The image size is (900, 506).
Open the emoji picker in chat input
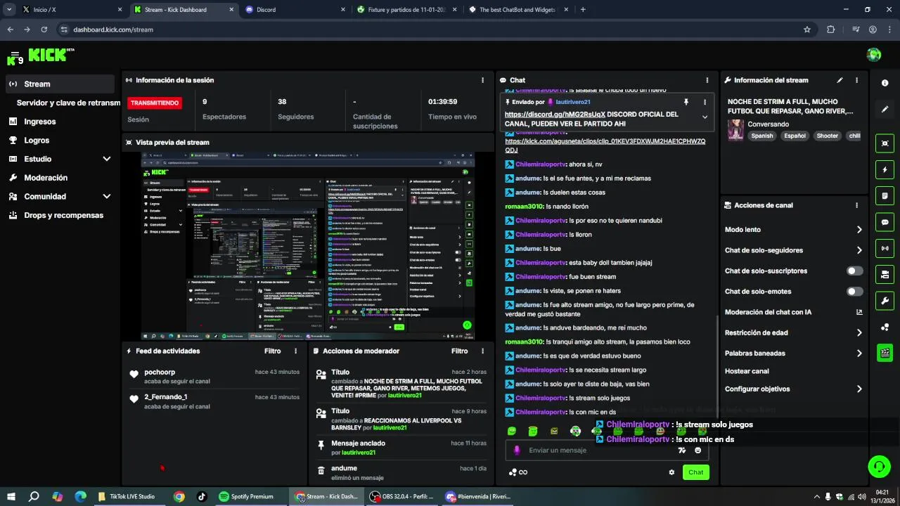pos(697,450)
